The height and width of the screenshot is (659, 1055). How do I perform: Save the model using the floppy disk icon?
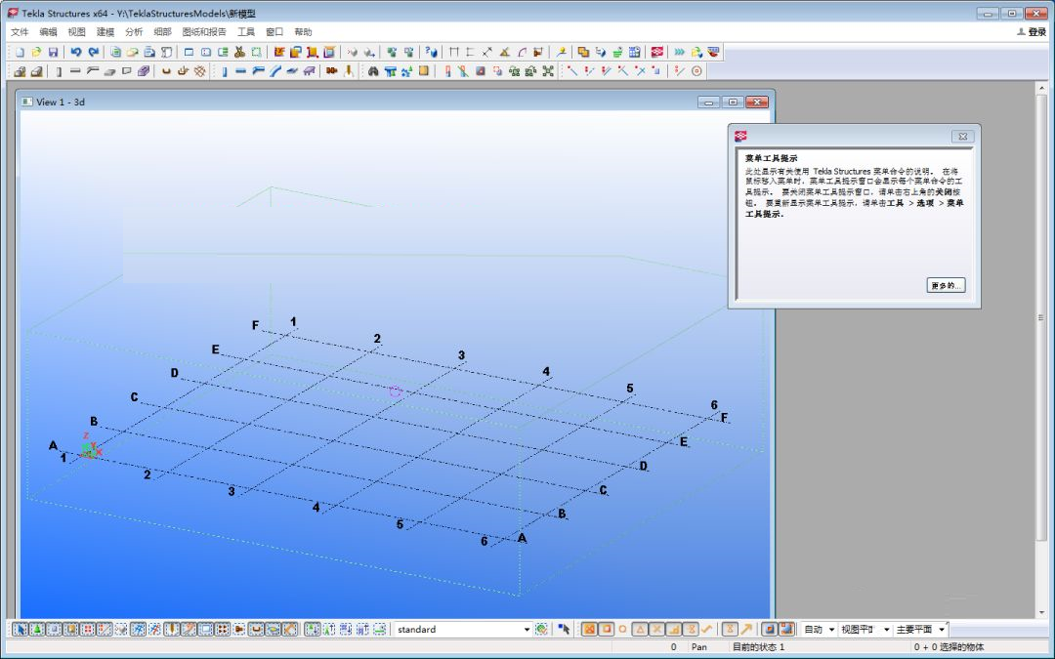53,52
